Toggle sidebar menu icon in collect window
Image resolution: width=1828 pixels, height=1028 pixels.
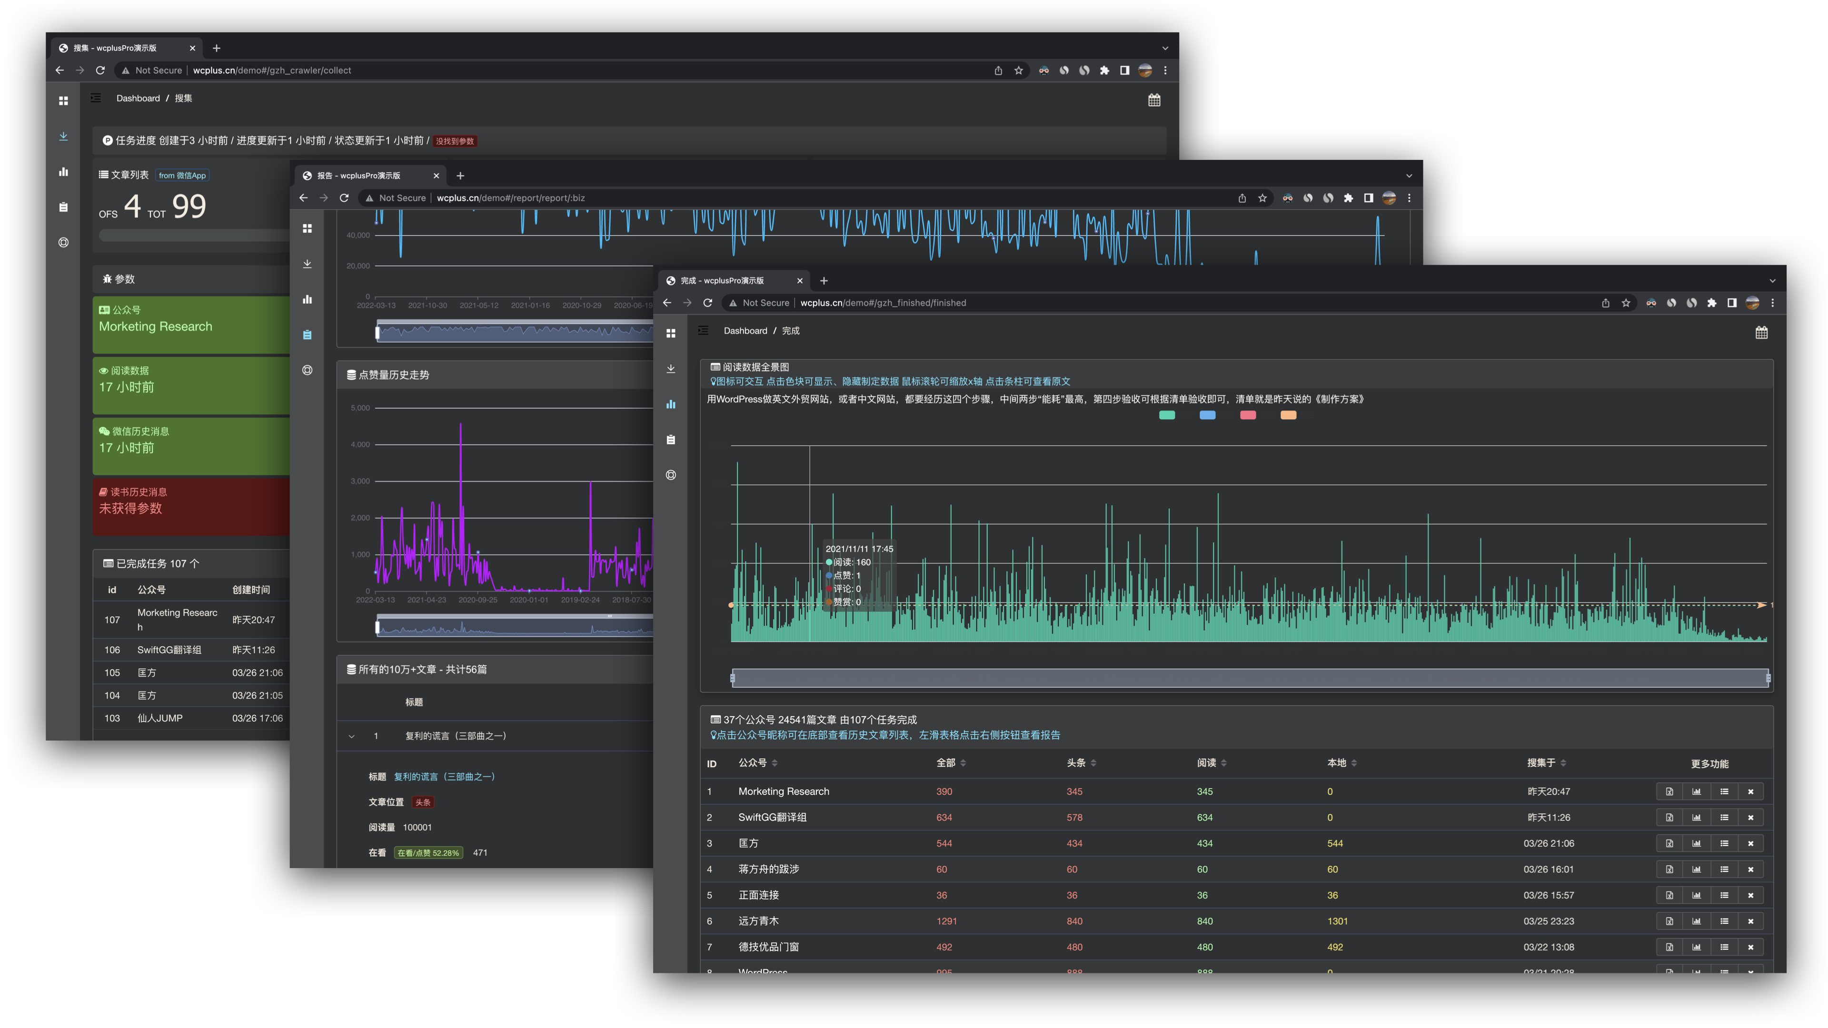coord(96,98)
